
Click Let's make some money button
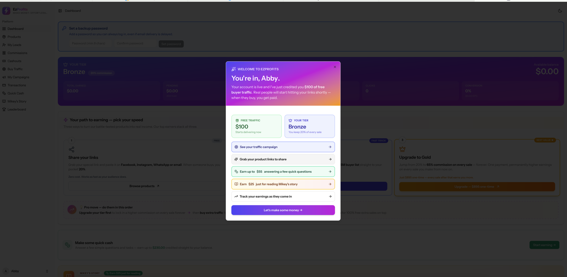coord(283,210)
